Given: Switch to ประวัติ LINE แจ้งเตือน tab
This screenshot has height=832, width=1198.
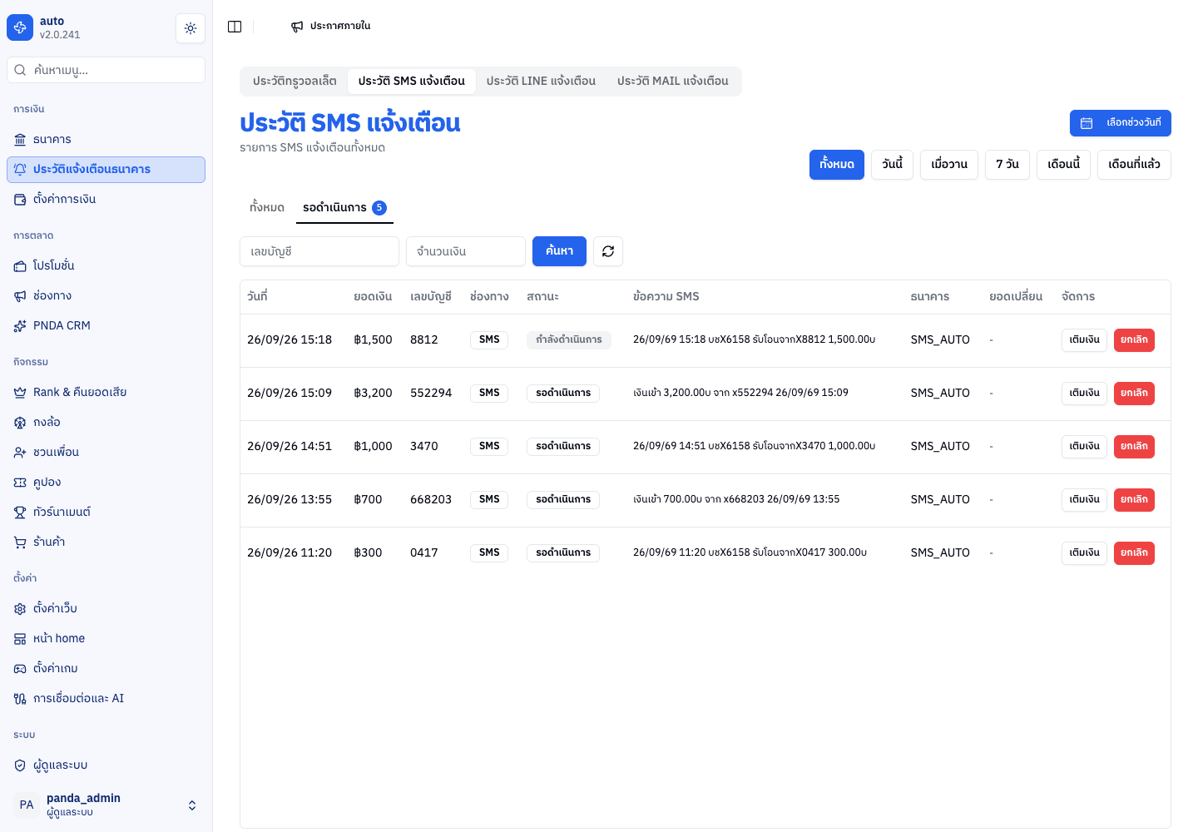Looking at the screenshot, I should click(x=541, y=82).
